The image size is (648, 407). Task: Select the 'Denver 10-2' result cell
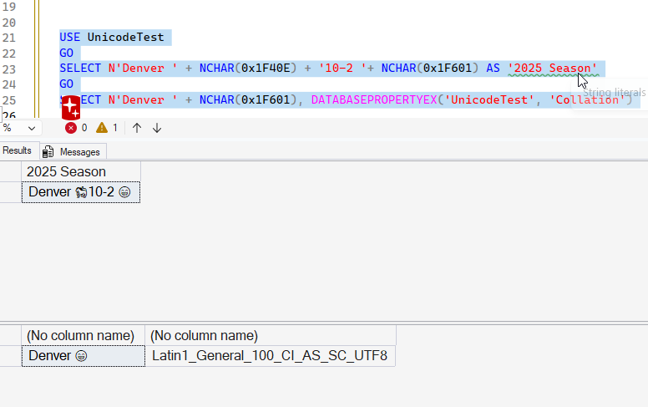point(80,192)
